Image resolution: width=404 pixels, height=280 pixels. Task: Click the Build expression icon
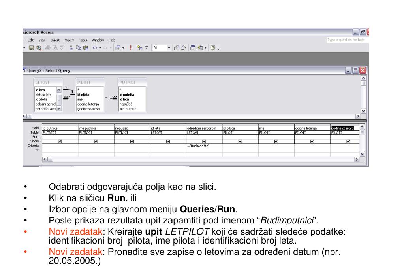(184, 48)
